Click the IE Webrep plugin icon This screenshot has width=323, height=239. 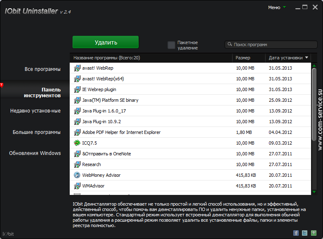click(x=77, y=89)
